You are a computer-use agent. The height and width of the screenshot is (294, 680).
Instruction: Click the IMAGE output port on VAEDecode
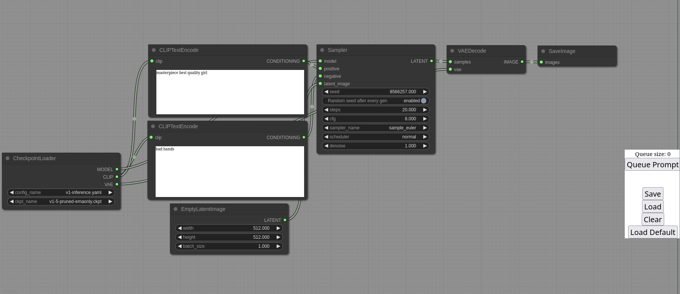(522, 62)
